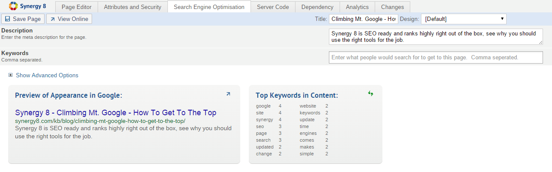Open the Changes tab
This screenshot has height=172, width=552.
tap(392, 7)
